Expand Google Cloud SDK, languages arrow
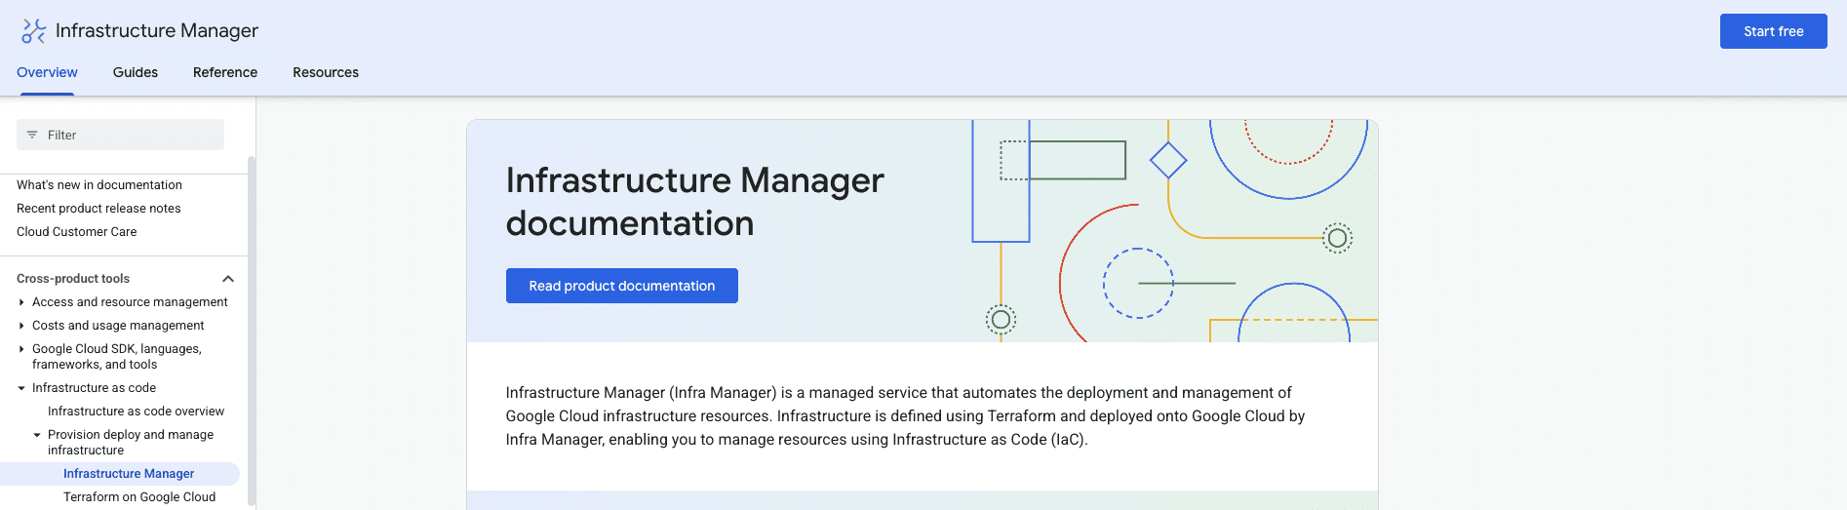The height and width of the screenshot is (510, 1847). pyautogui.click(x=21, y=349)
